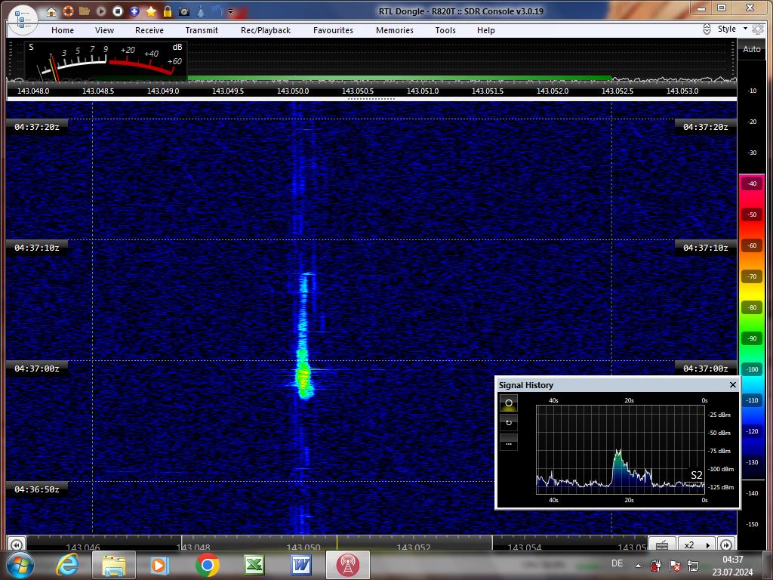Switch to the Receive ribbon tab

click(x=149, y=30)
